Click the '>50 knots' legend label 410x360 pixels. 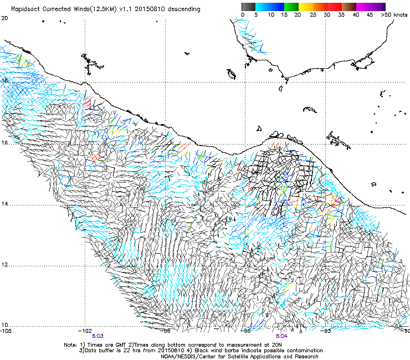pyautogui.click(x=394, y=15)
